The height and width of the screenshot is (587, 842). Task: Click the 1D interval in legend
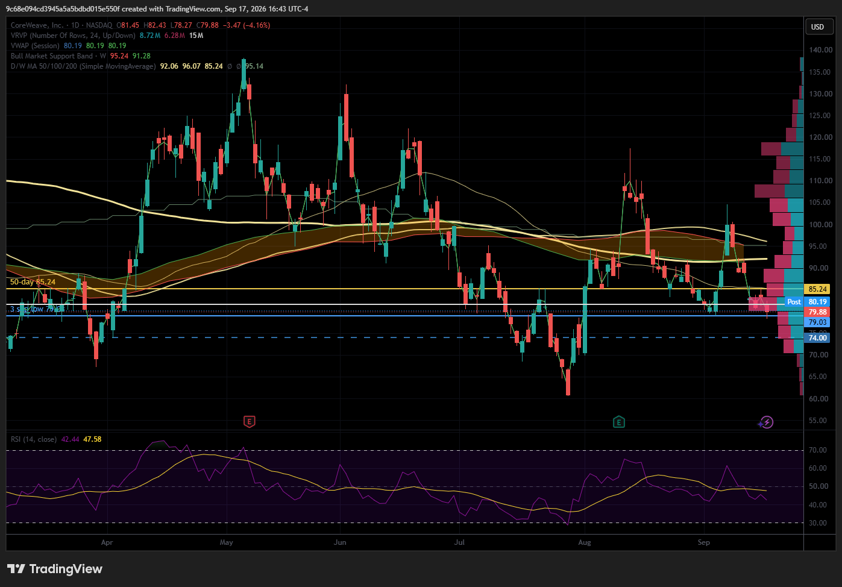click(75, 25)
